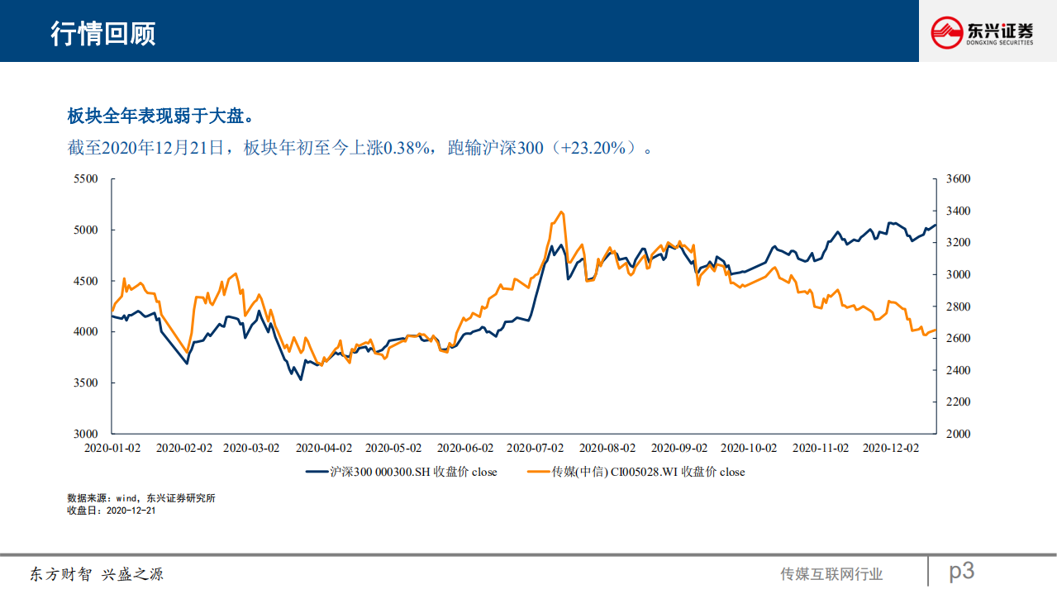Select the dark blue header banner bar
The width and height of the screenshot is (1057, 594).
click(x=455, y=31)
